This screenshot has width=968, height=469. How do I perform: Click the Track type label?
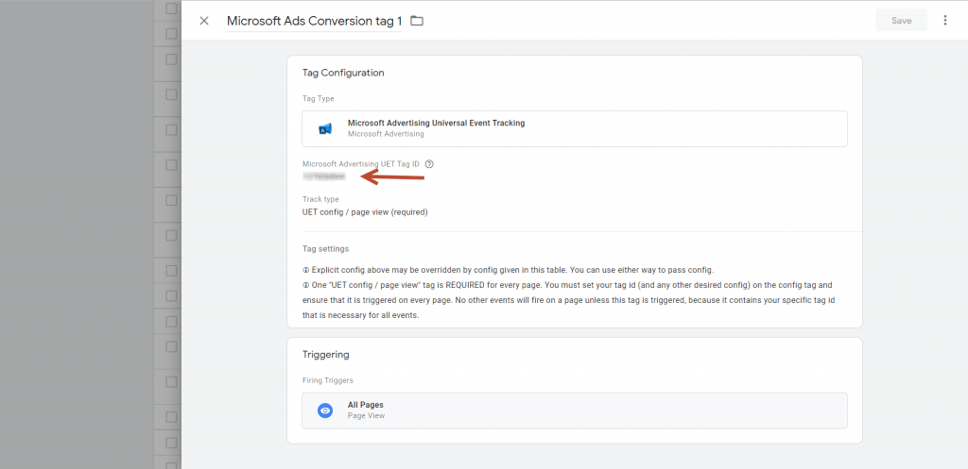point(320,200)
